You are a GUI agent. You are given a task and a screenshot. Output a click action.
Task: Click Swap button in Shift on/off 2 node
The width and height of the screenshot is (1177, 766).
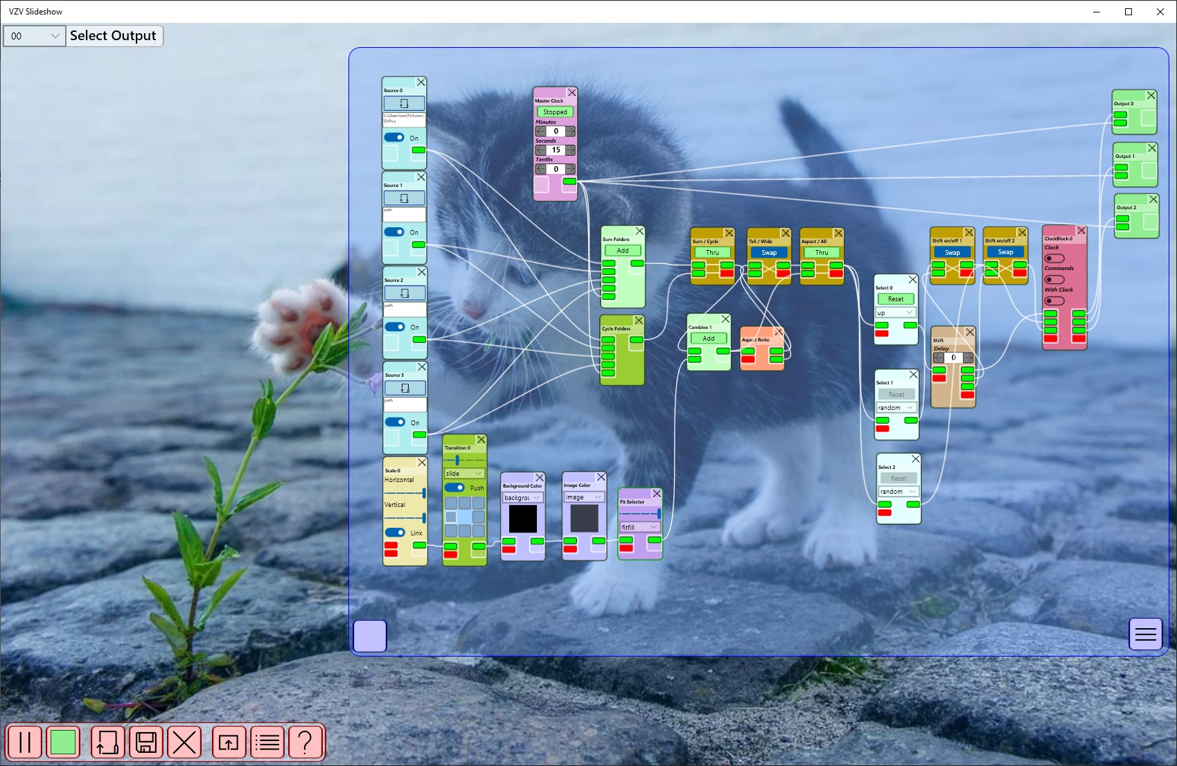[1005, 252]
